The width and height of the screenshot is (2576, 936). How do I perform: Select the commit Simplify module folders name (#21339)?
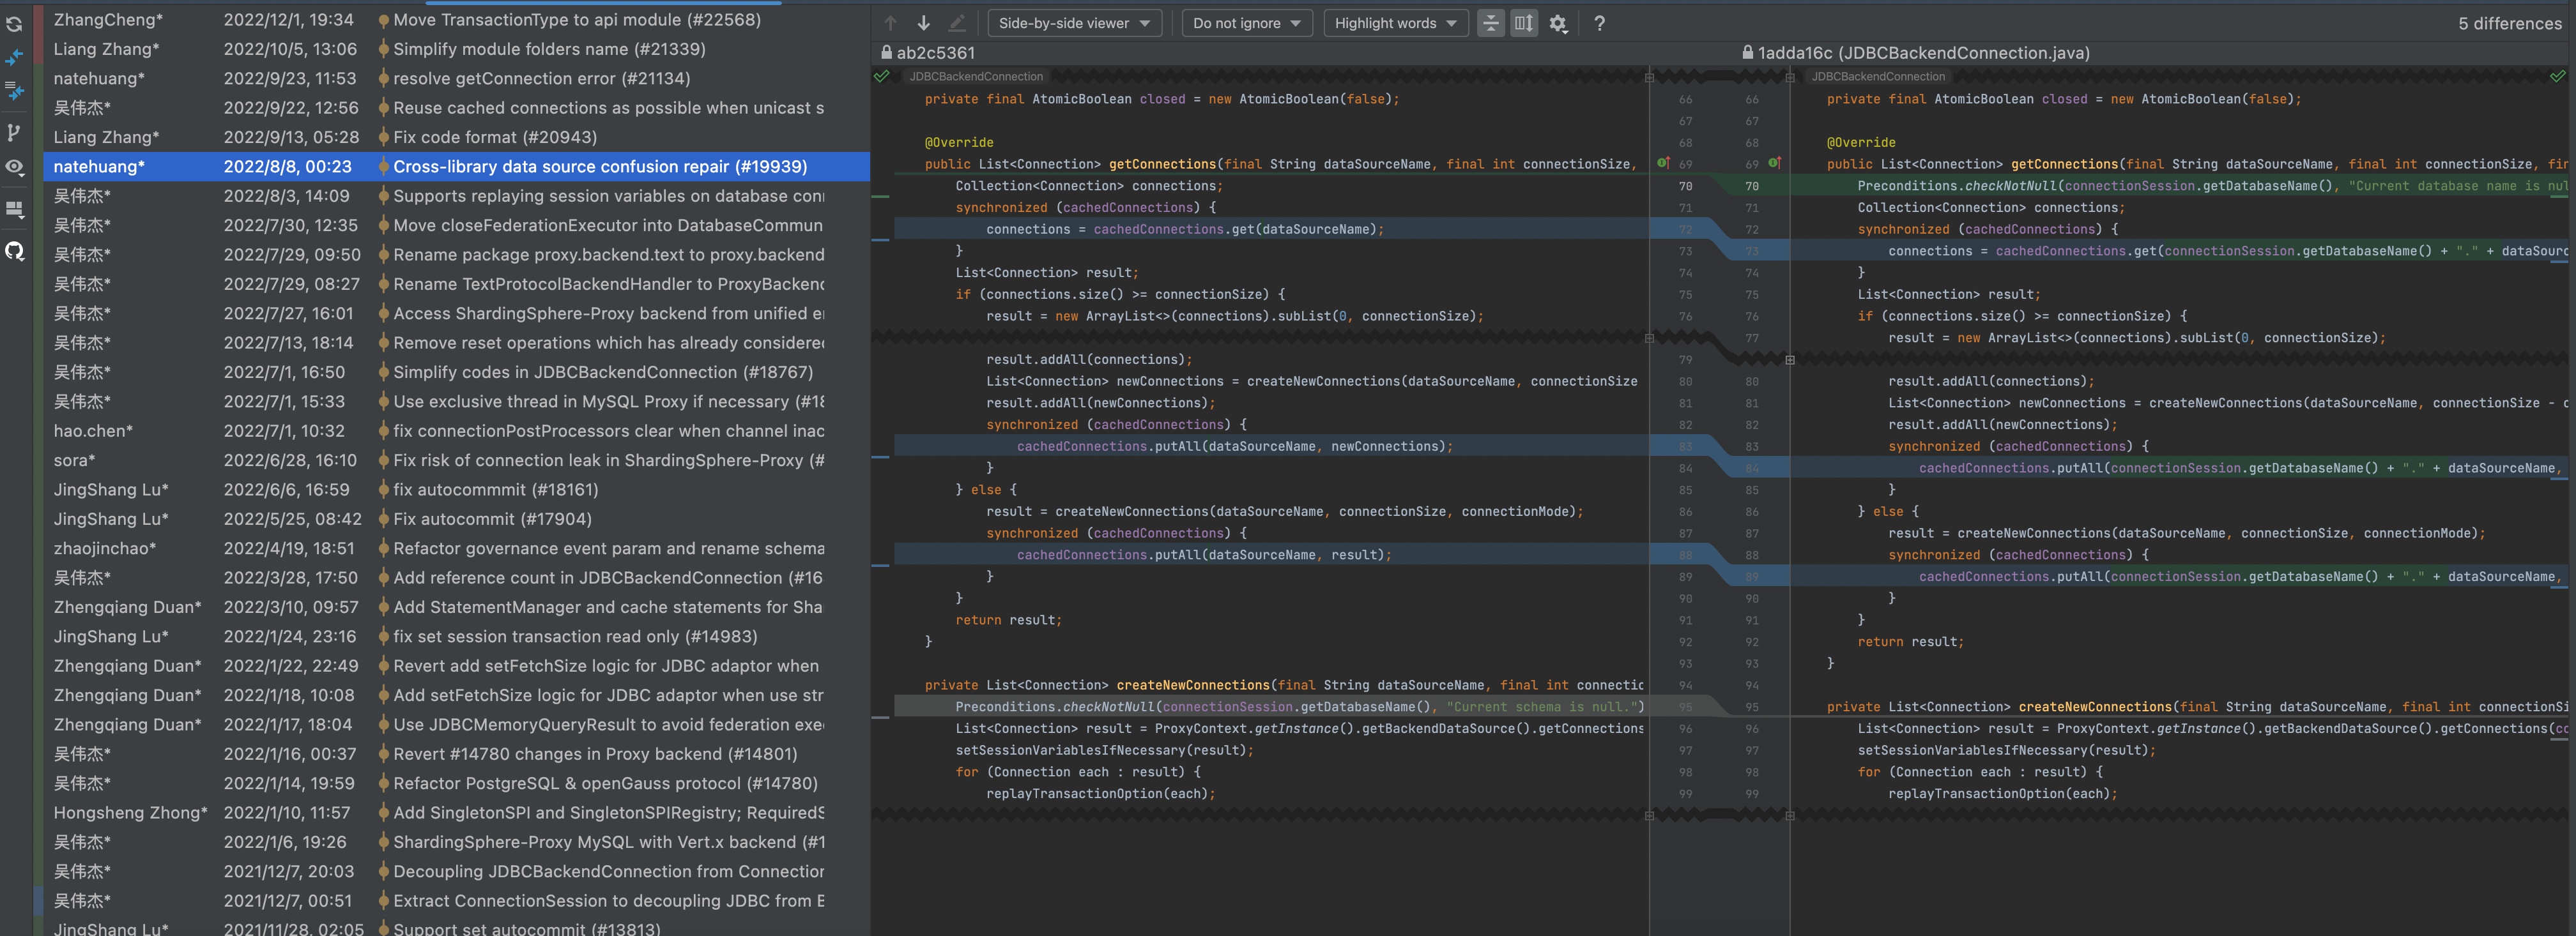(x=548, y=49)
